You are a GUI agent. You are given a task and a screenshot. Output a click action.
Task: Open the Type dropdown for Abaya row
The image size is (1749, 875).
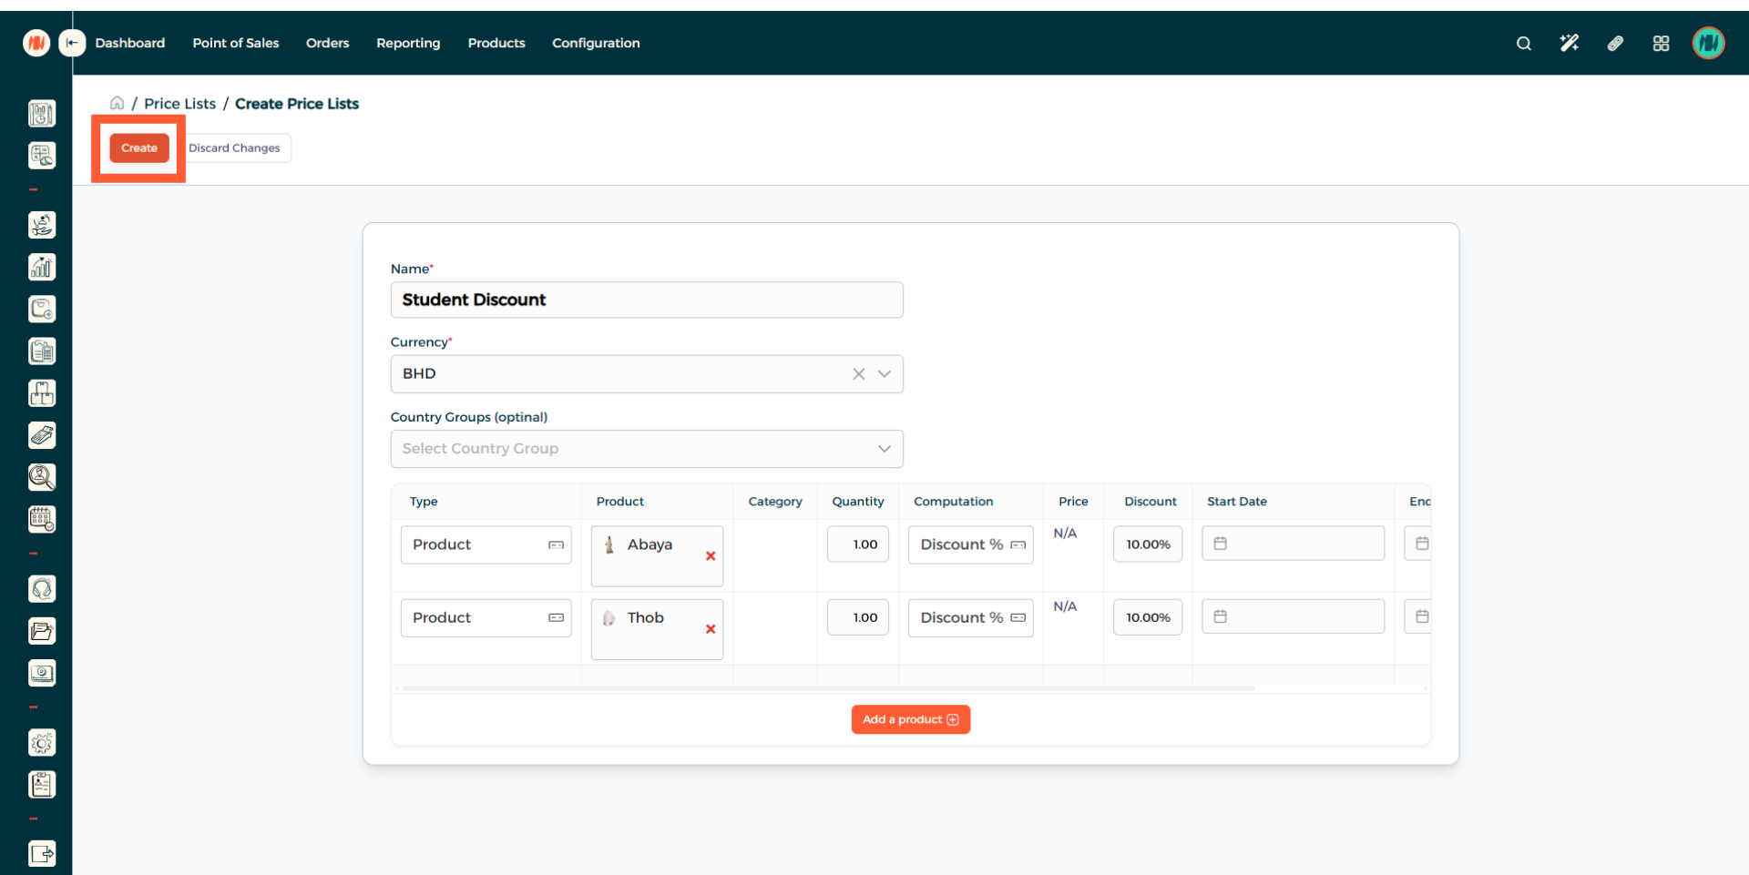click(x=486, y=544)
